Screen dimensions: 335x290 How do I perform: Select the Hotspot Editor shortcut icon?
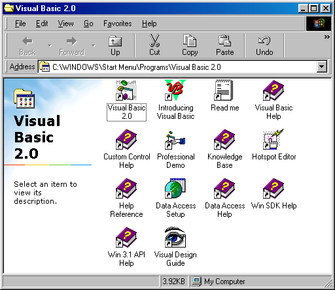pyautogui.click(x=273, y=139)
